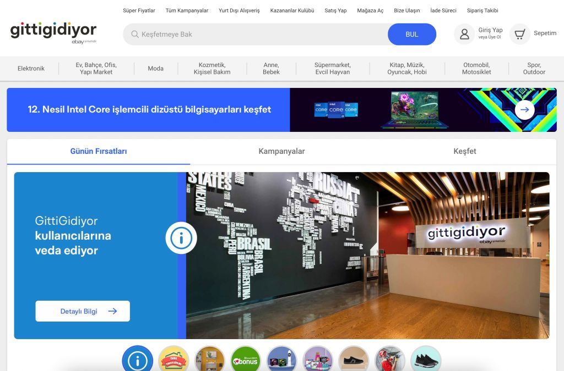Open the user account icon
The width and height of the screenshot is (564, 371).
pos(464,34)
